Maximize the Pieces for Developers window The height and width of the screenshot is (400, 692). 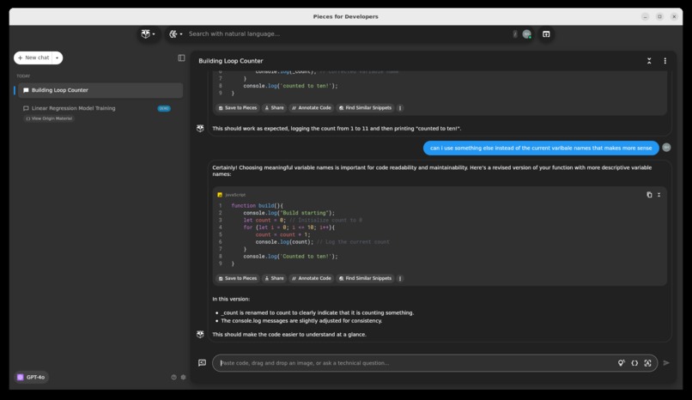659,17
